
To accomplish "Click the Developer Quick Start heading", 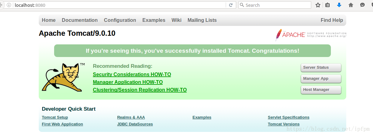I will (69, 109).
